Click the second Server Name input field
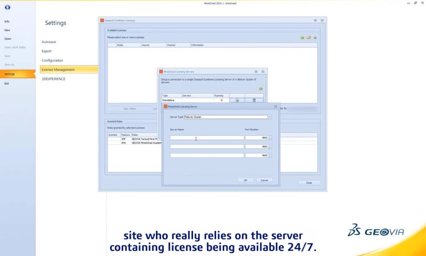This screenshot has height=256, width=426. 207,147
